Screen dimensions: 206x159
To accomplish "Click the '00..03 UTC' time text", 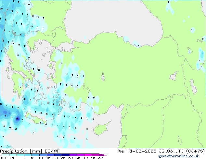I will tap(171, 151).
